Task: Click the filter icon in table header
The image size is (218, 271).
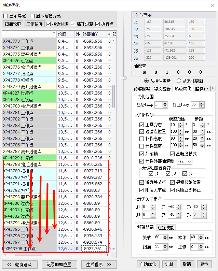Action: [54, 33]
